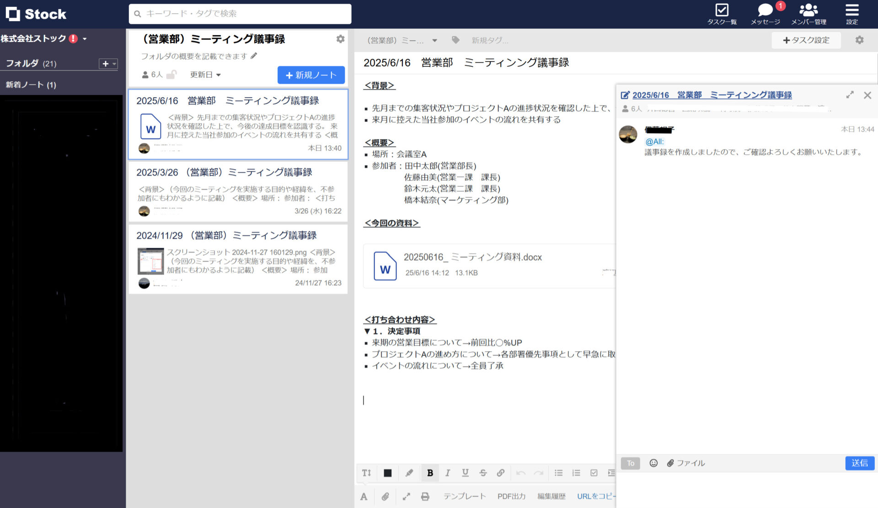Image resolution: width=878 pixels, height=508 pixels.
Task: Open the タスク一覧 view
Action: pyautogui.click(x=722, y=14)
